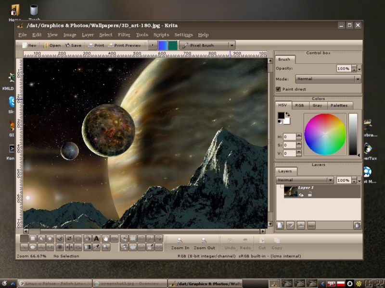Open brush Opacity slider dropdown arrow

point(359,69)
